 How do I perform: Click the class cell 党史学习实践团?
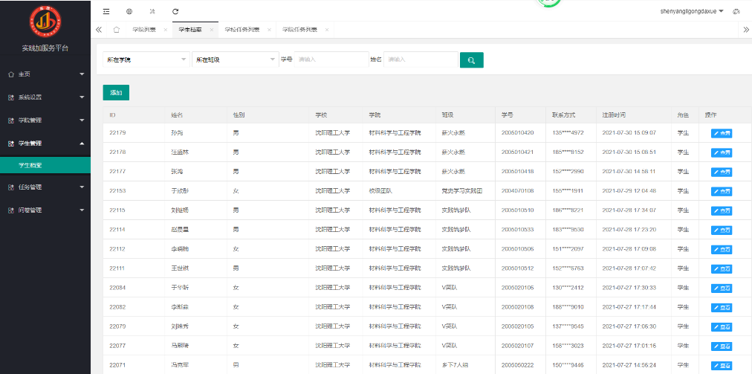click(462, 191)
